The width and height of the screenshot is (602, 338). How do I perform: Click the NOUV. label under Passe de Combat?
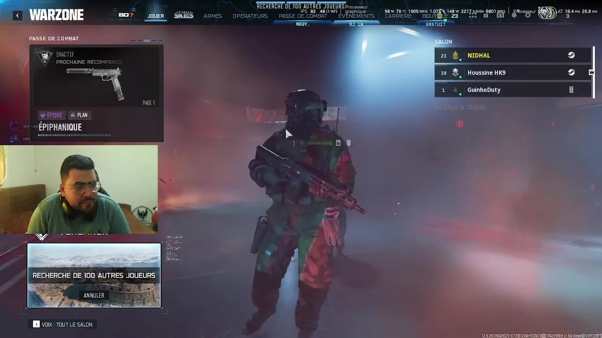[303, 24]
